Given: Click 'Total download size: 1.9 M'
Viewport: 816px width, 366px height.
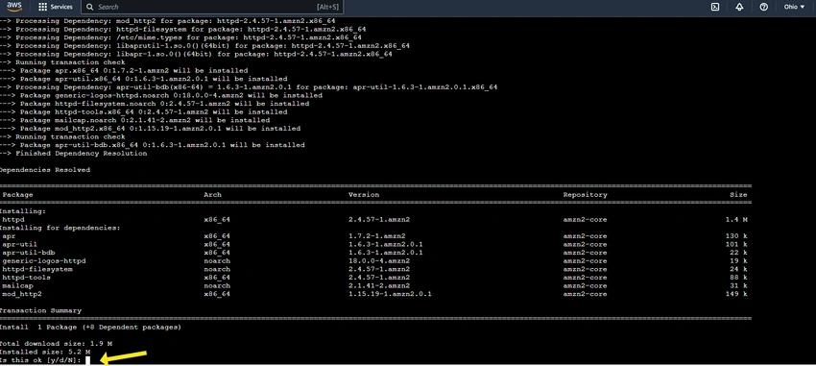Looking at the screenshot, I should click(x=56, y=344).
